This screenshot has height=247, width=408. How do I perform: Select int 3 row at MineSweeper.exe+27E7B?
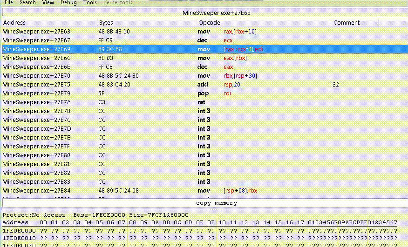pos(205,111)
